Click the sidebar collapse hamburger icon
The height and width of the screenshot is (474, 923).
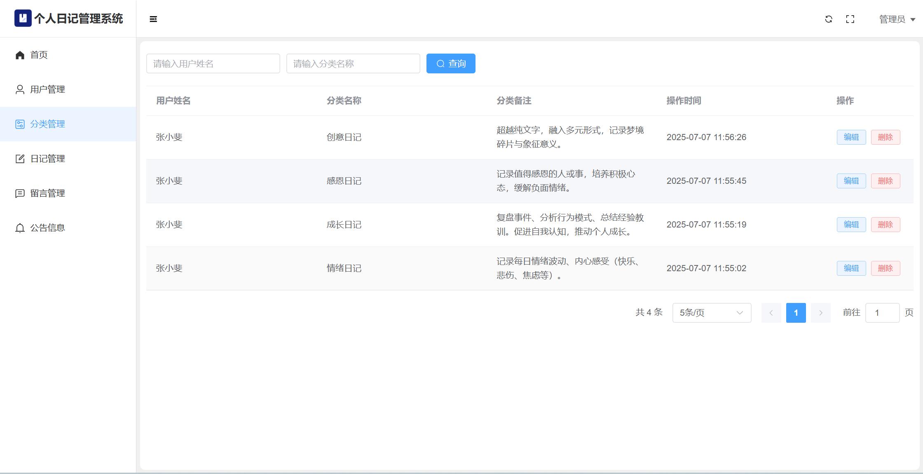click(x=153, y=19)
